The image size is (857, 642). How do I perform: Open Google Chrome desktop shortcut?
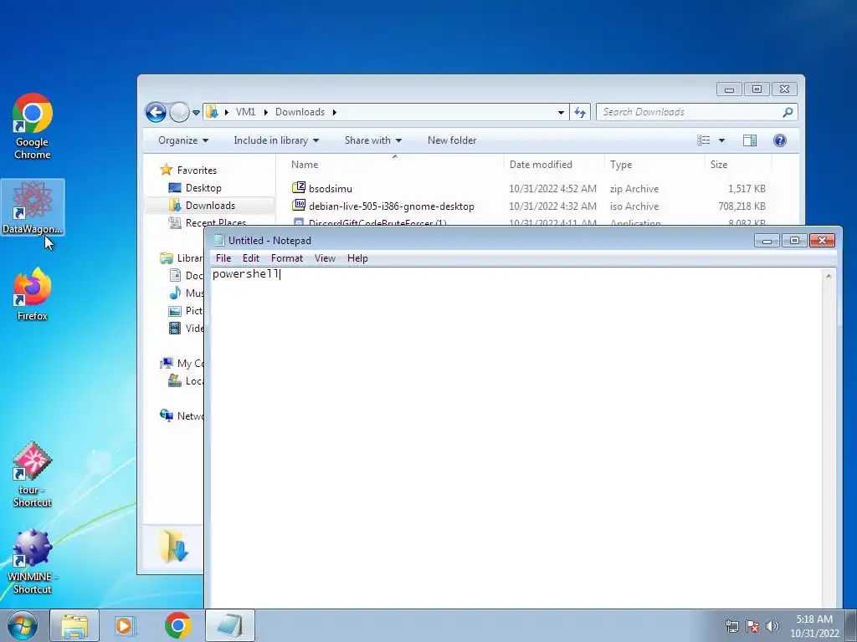click(x=33, y=126)
